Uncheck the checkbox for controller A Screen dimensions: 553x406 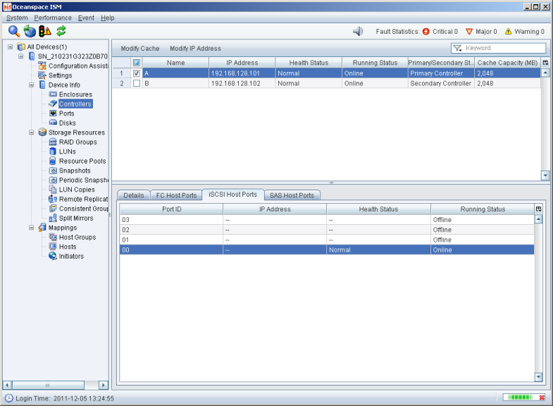click(137, 73)
